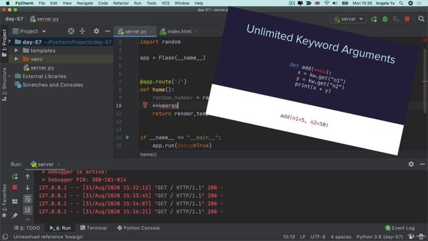Expand the templates folder
The height and width of the screenshot is (241, 428).
(x=16, y=51)
